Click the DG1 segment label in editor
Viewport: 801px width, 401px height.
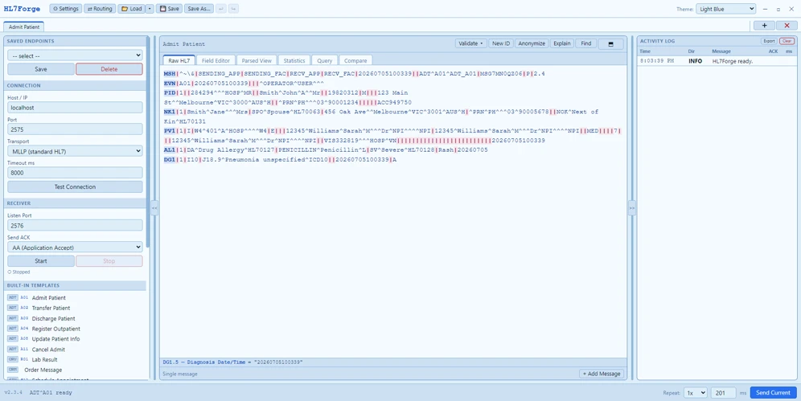point(170,160)
